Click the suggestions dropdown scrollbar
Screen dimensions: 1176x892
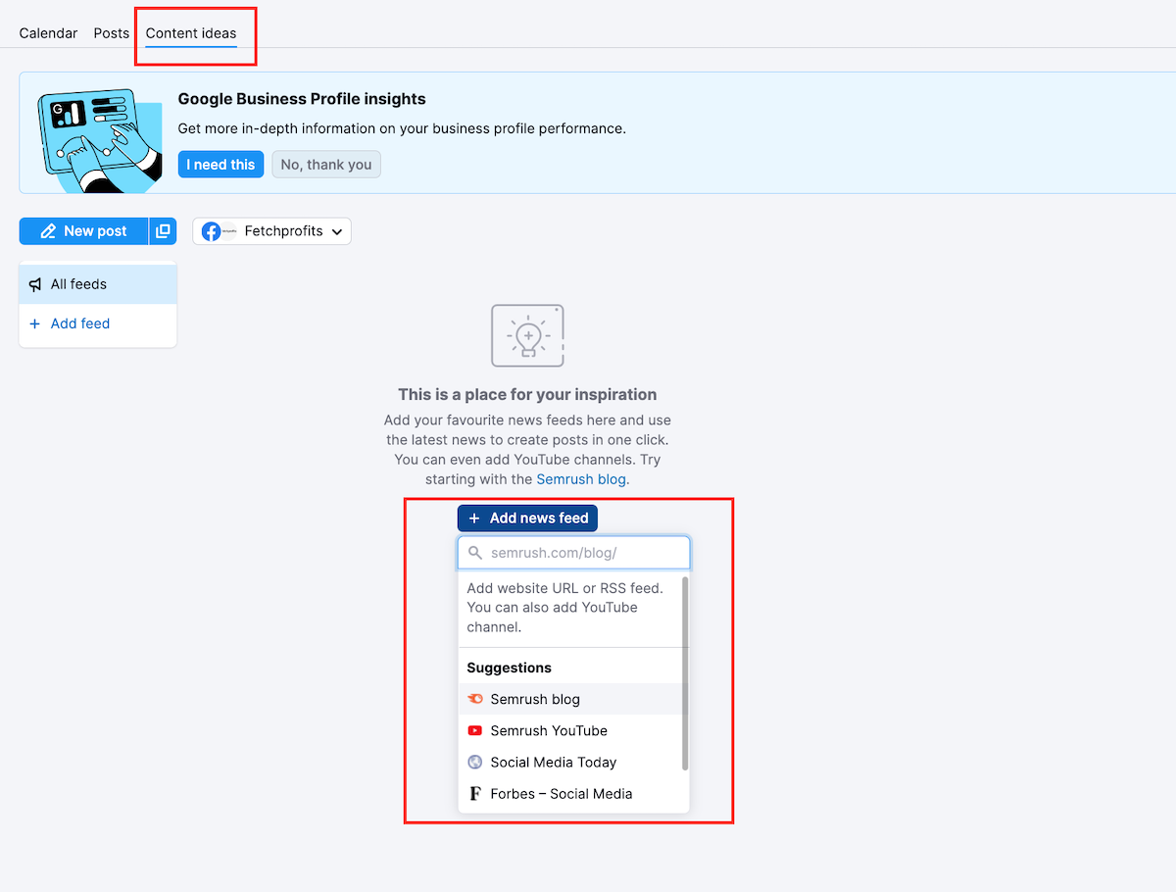click(685, 672)
